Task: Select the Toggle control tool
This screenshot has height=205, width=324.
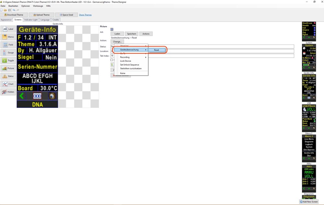Action: click(x=8, y=60)
